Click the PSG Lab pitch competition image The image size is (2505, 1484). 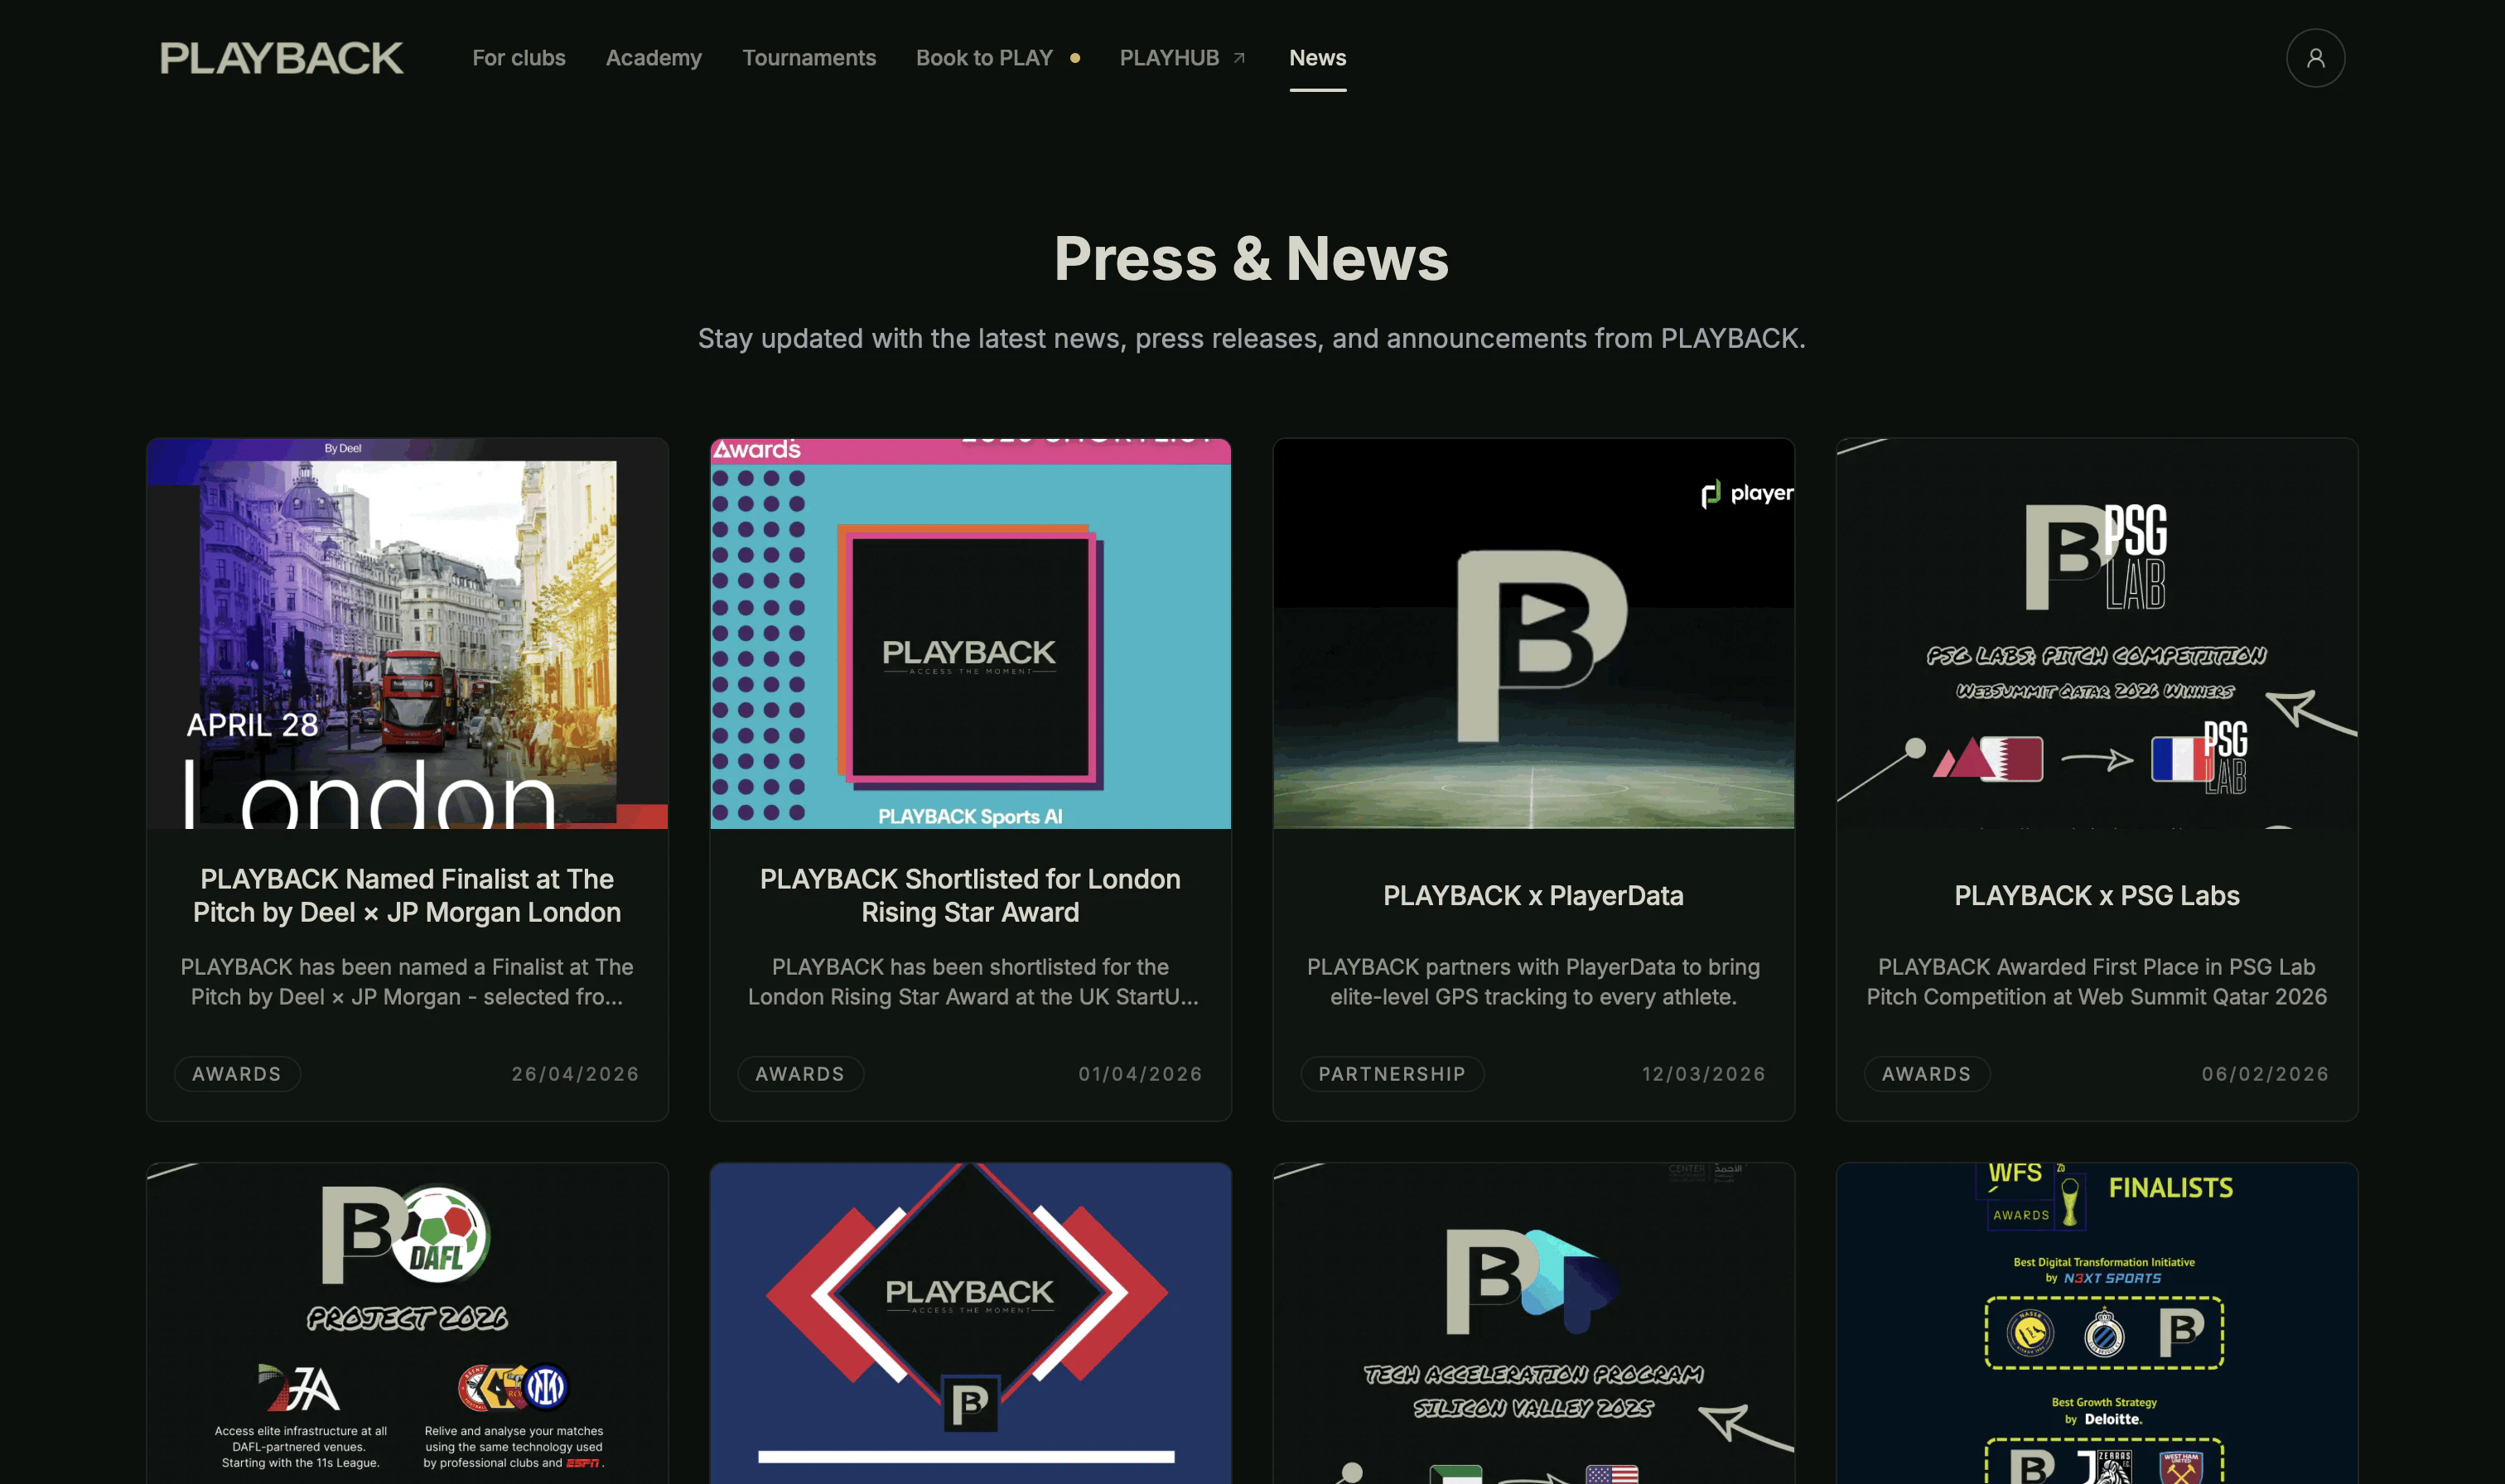click(2096, 633)
